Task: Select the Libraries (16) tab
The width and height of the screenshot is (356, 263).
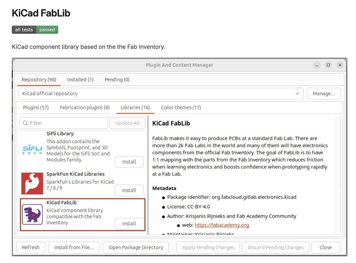Action: tap(135, 107)
